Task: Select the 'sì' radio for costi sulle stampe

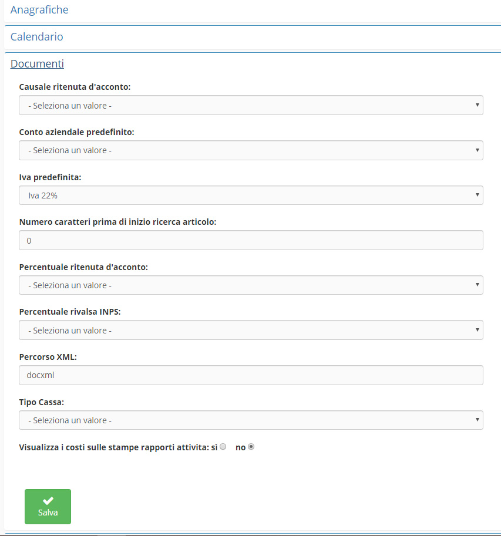Action: point(223,447)
